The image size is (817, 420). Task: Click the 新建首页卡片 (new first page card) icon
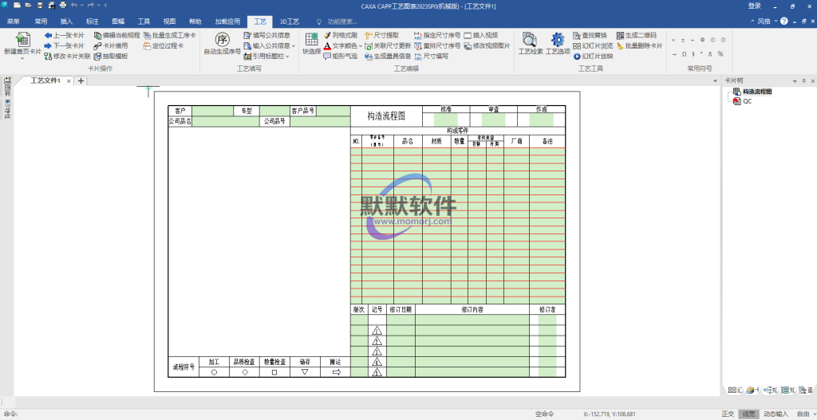click(22, 40)
